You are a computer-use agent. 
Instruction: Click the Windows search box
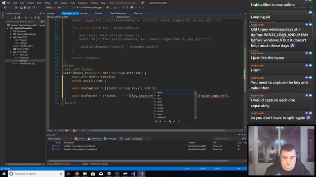[x=36, y=174]
